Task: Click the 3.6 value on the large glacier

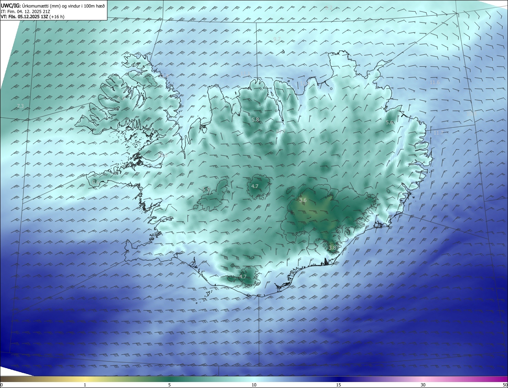Action: [x=303, y=200]
